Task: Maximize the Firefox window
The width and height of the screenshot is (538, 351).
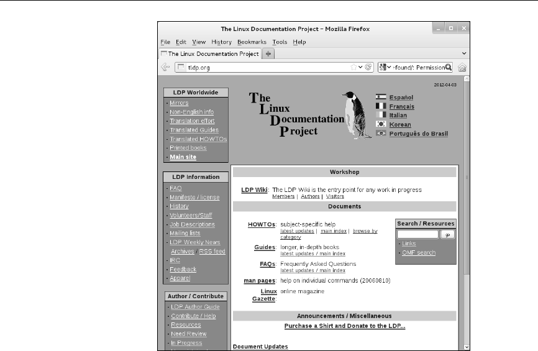Action: [x=451, y=28]
